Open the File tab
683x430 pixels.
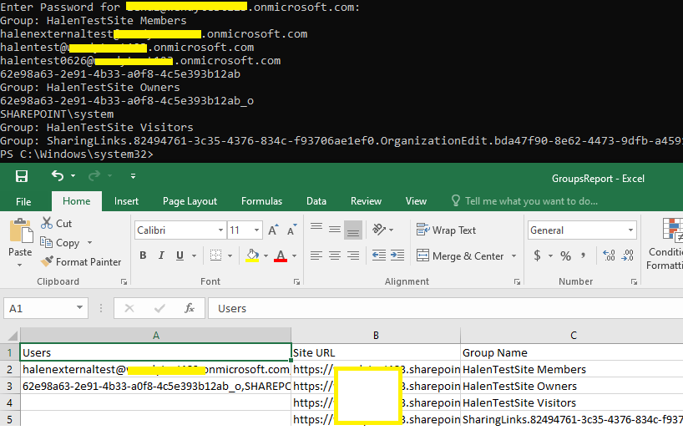coord(23,202)
